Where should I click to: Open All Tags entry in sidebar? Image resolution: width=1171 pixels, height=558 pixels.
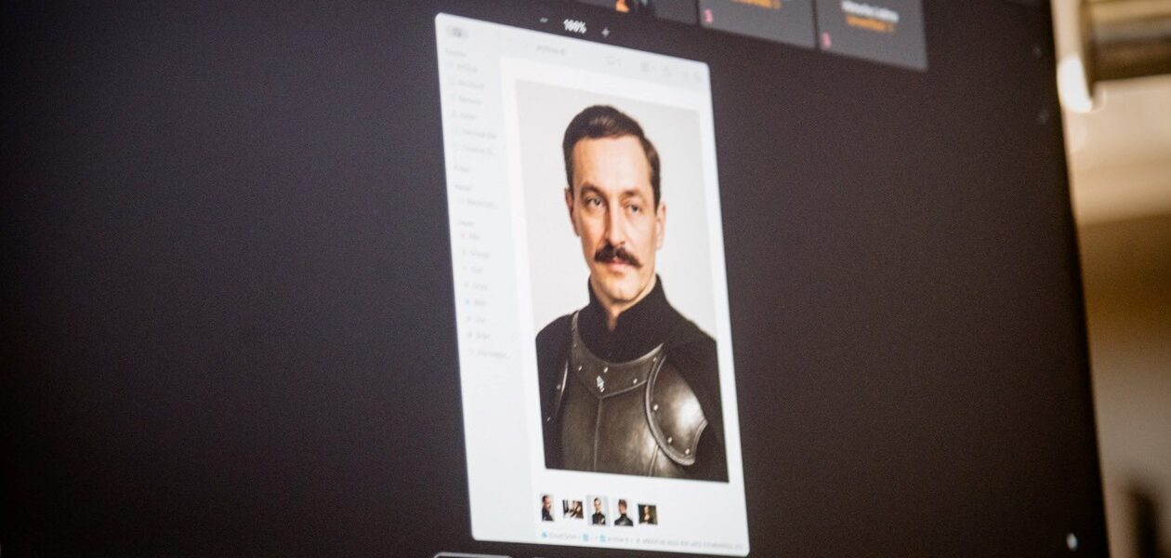click(x=488, y=353)
